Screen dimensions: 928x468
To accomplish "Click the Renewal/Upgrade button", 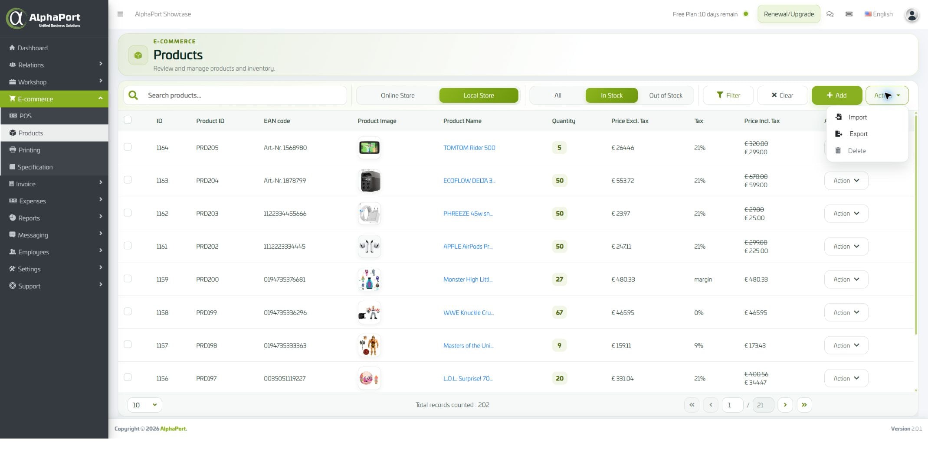I will point(789,14).
